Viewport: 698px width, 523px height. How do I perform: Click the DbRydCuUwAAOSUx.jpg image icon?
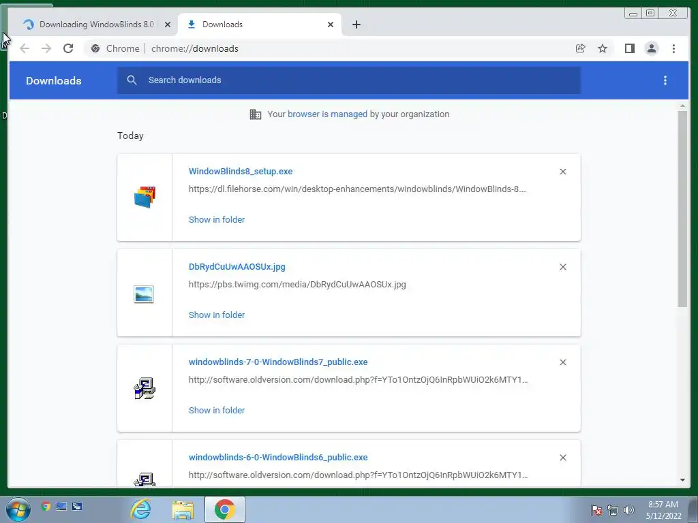point(144,294)
